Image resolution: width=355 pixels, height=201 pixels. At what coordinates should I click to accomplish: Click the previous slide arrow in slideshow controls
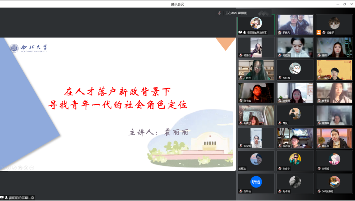pyautogui.click(x=3, y=168)
